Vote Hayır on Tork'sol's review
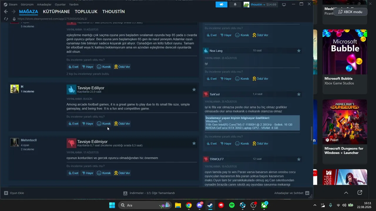 [226, 144]
